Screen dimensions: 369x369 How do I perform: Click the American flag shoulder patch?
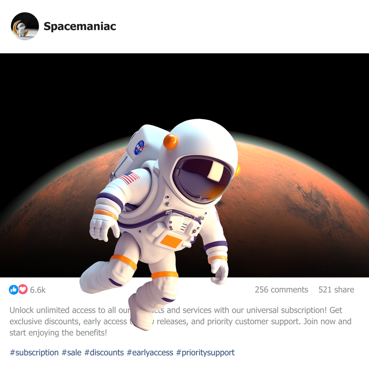(129, 178)
